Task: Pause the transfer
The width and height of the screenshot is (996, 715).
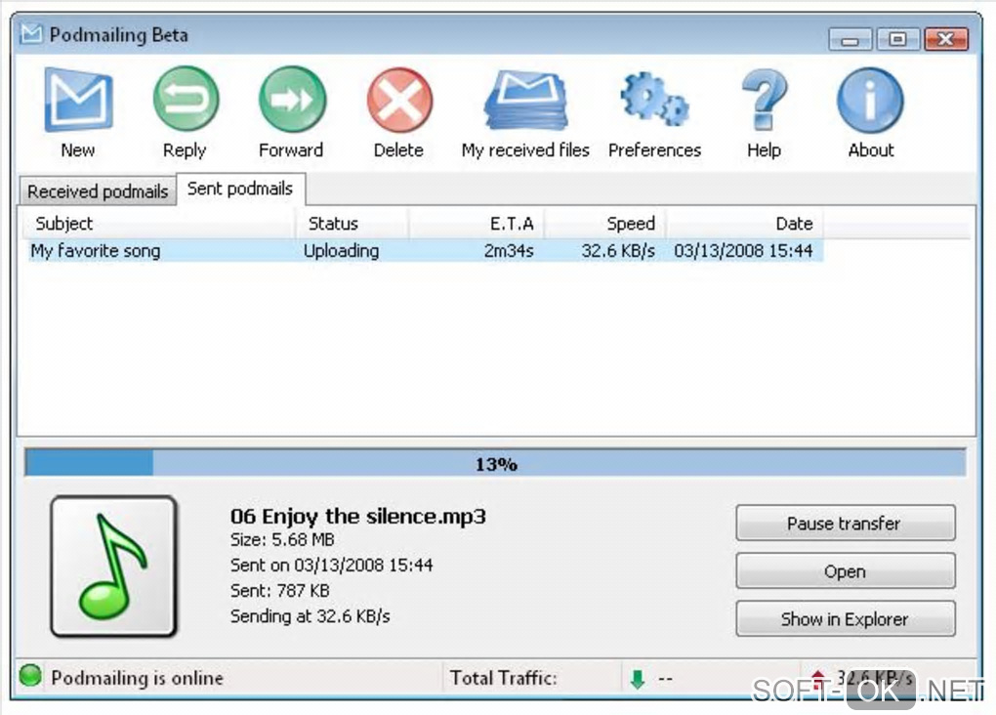Action: (x=846, y=523)
